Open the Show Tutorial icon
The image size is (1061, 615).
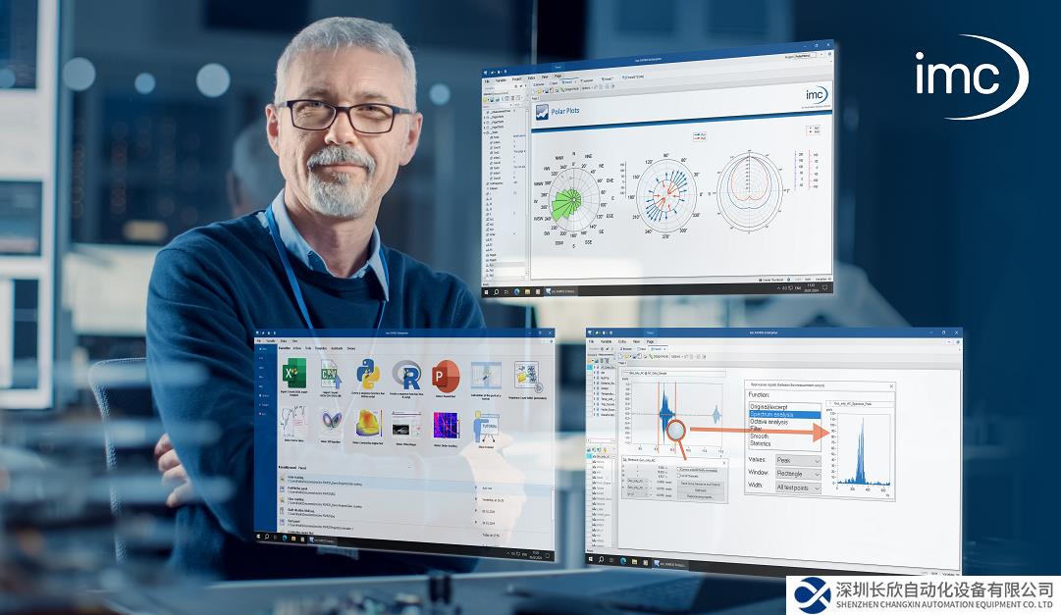pyautogui.click(x=485, y=430)
